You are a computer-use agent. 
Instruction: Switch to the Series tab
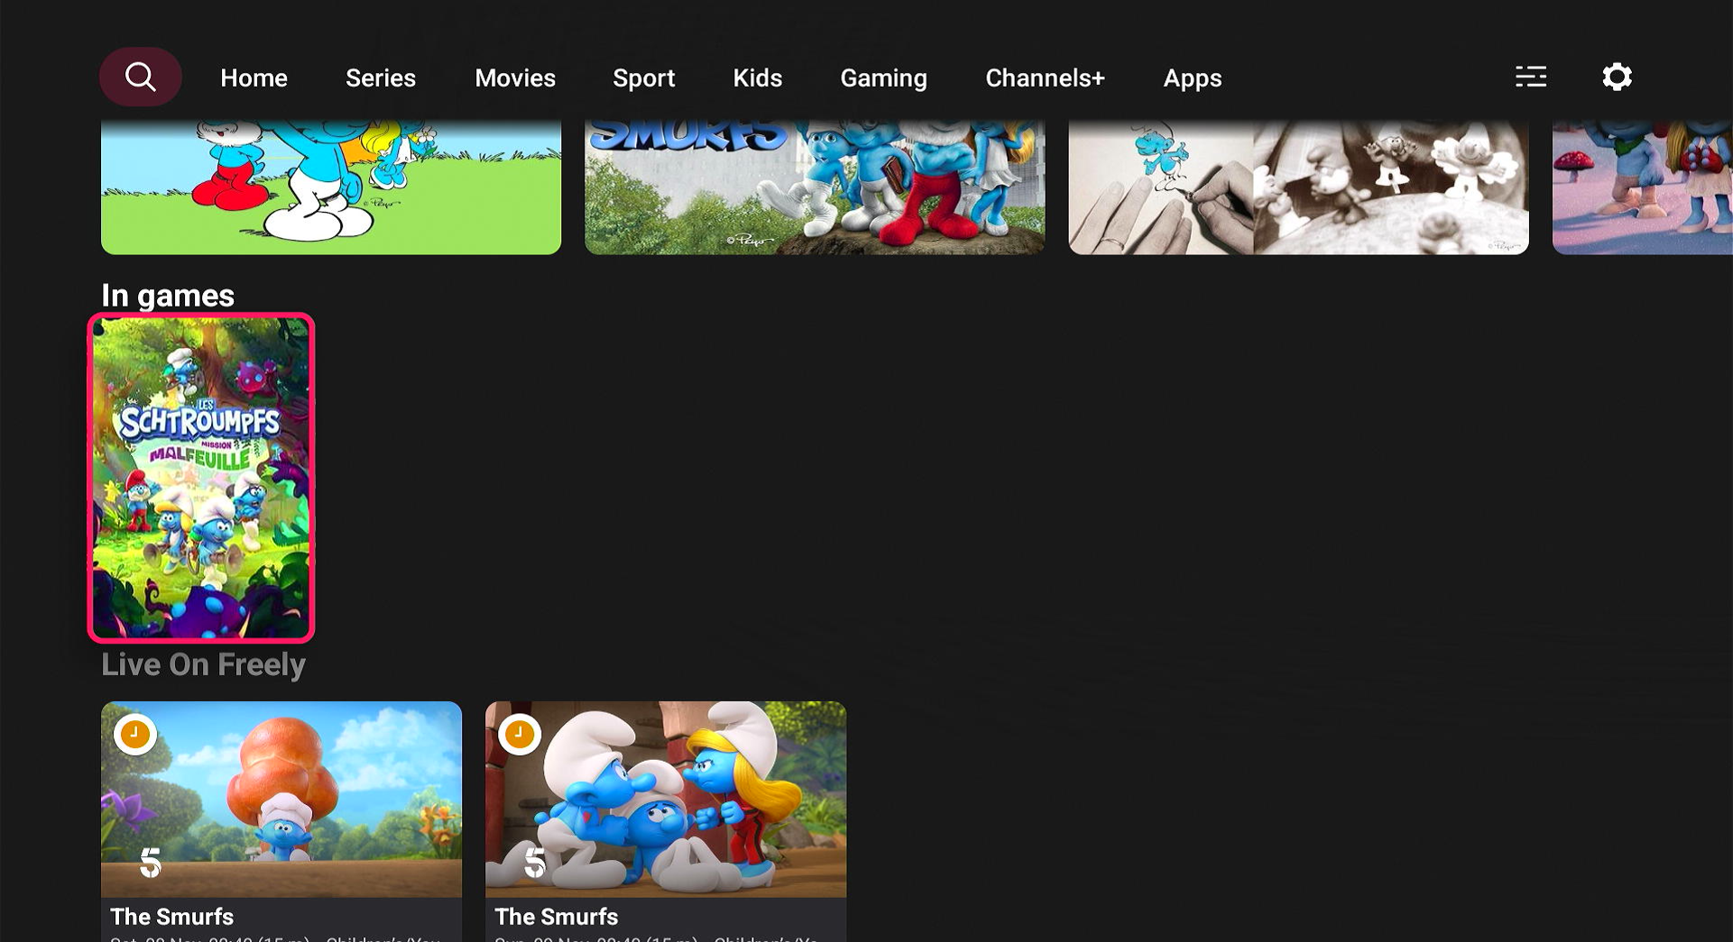[381, 78]
